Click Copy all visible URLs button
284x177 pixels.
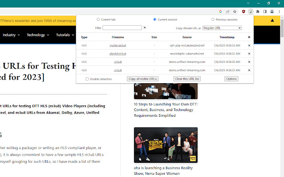pos(143,79)
